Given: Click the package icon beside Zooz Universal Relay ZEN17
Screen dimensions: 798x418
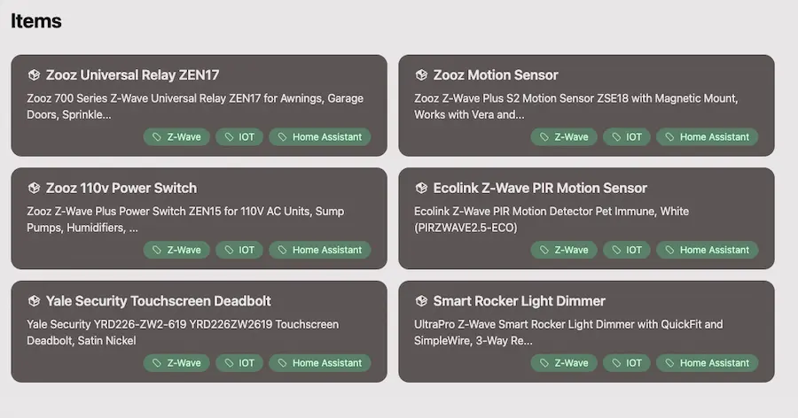Looking at the screenshot, I should click(34, 75).
